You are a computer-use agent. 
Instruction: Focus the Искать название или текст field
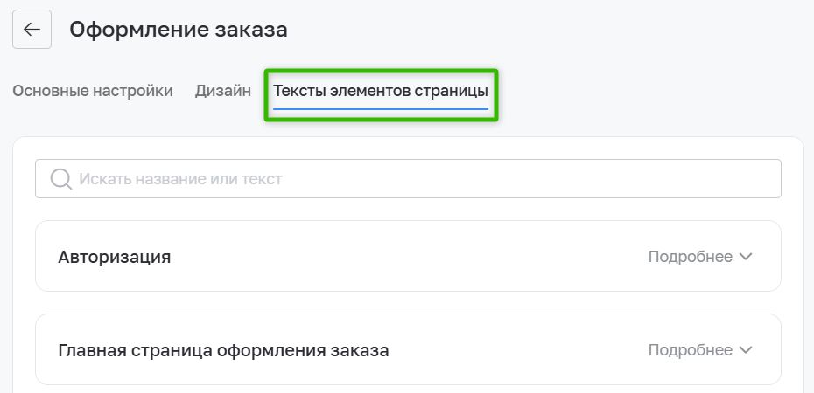point(408,179)
